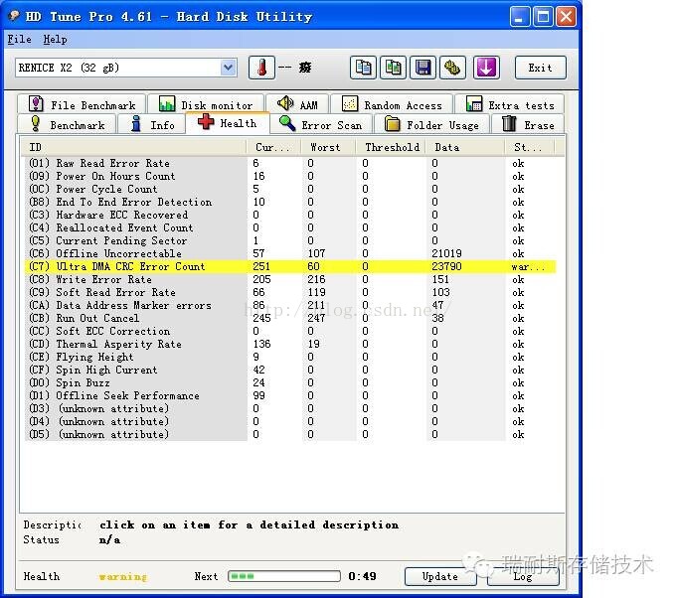Switch to the Disk monitor tab
676x598 pixels.
(x=206, y=104)
